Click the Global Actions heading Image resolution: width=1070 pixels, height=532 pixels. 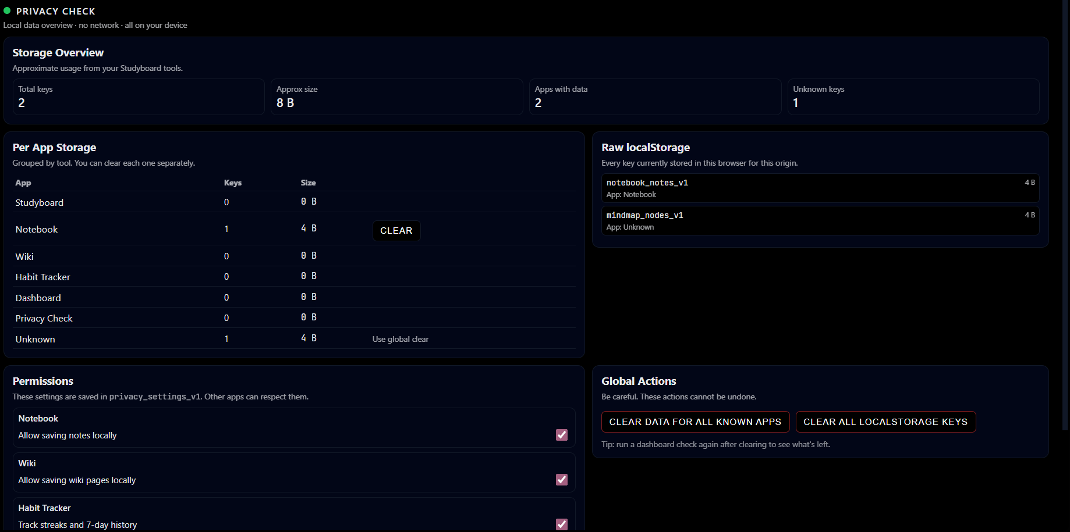(x=639, y=381)
